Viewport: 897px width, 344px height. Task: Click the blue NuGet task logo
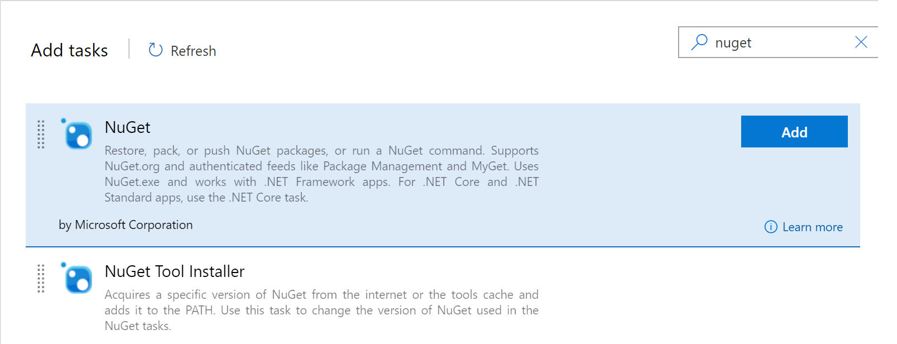(x=78, y=135)
